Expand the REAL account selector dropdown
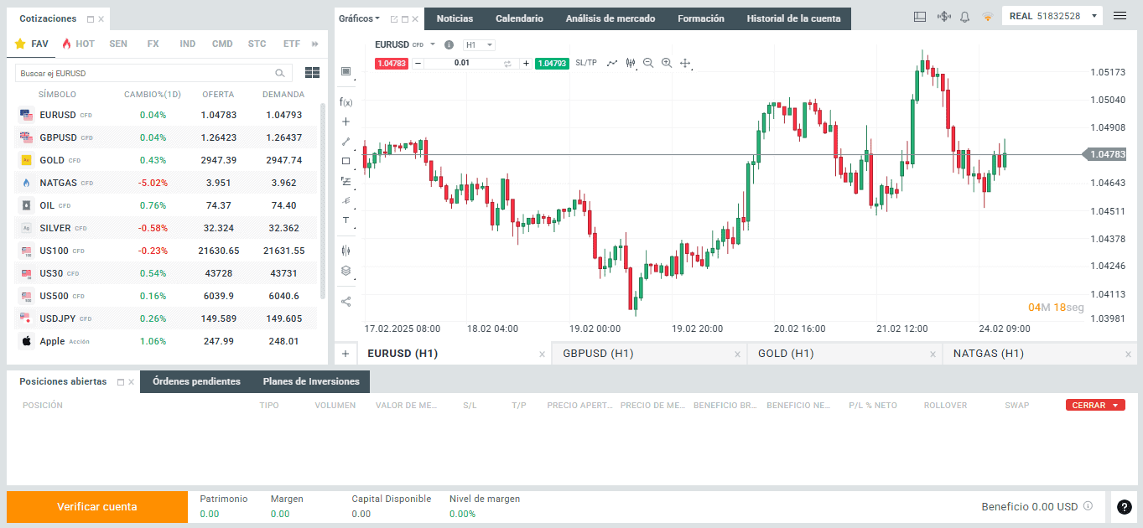This screenshot has height=528, width=1143. pos(1094,17)
